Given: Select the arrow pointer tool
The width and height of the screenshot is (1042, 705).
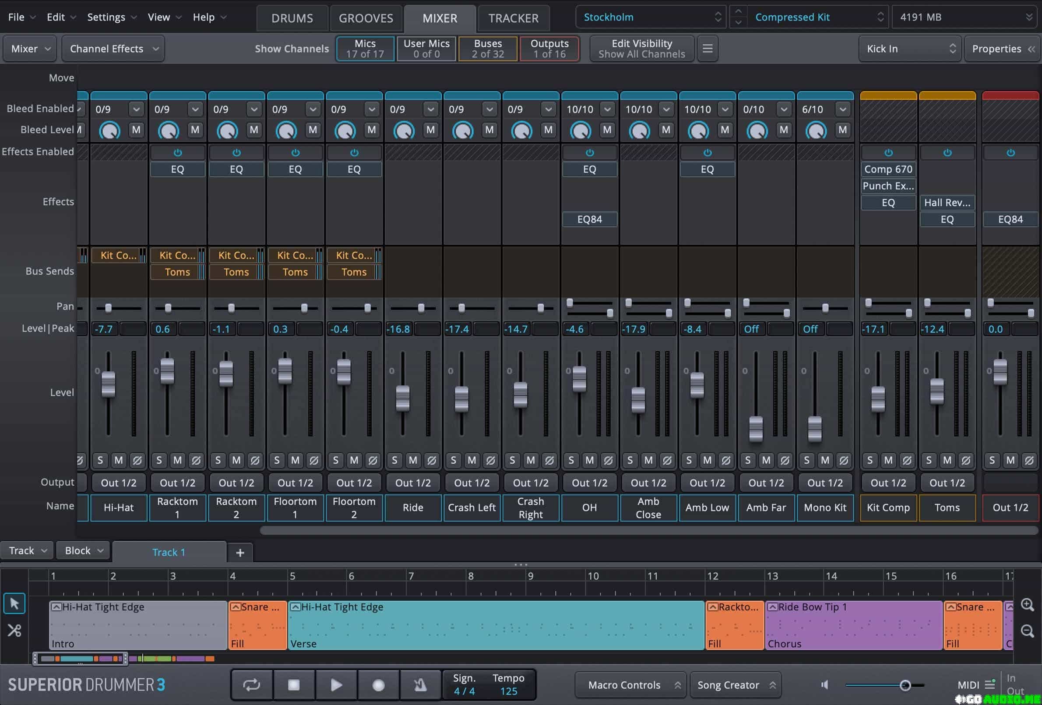Looking at the screenshot, I should [x=14, y=604].
